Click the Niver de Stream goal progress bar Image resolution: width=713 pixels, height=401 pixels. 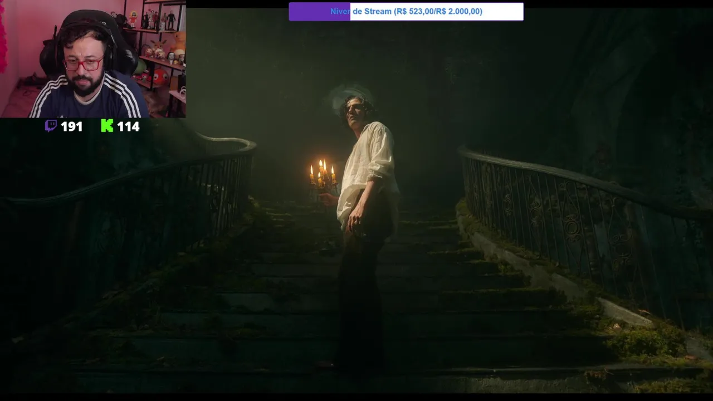[x=406, y=12]
